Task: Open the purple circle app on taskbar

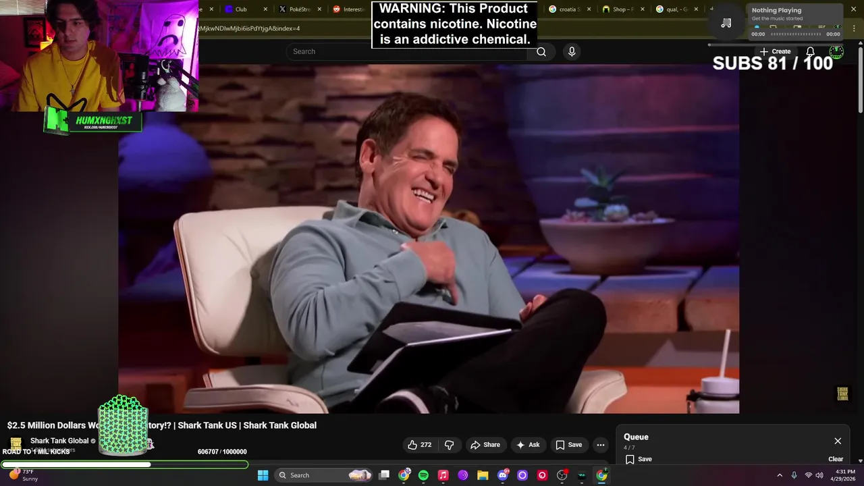Action: pyautogui.click(x=522, y=475)
